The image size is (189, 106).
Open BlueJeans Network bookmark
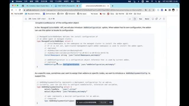[x=33, y=14]
